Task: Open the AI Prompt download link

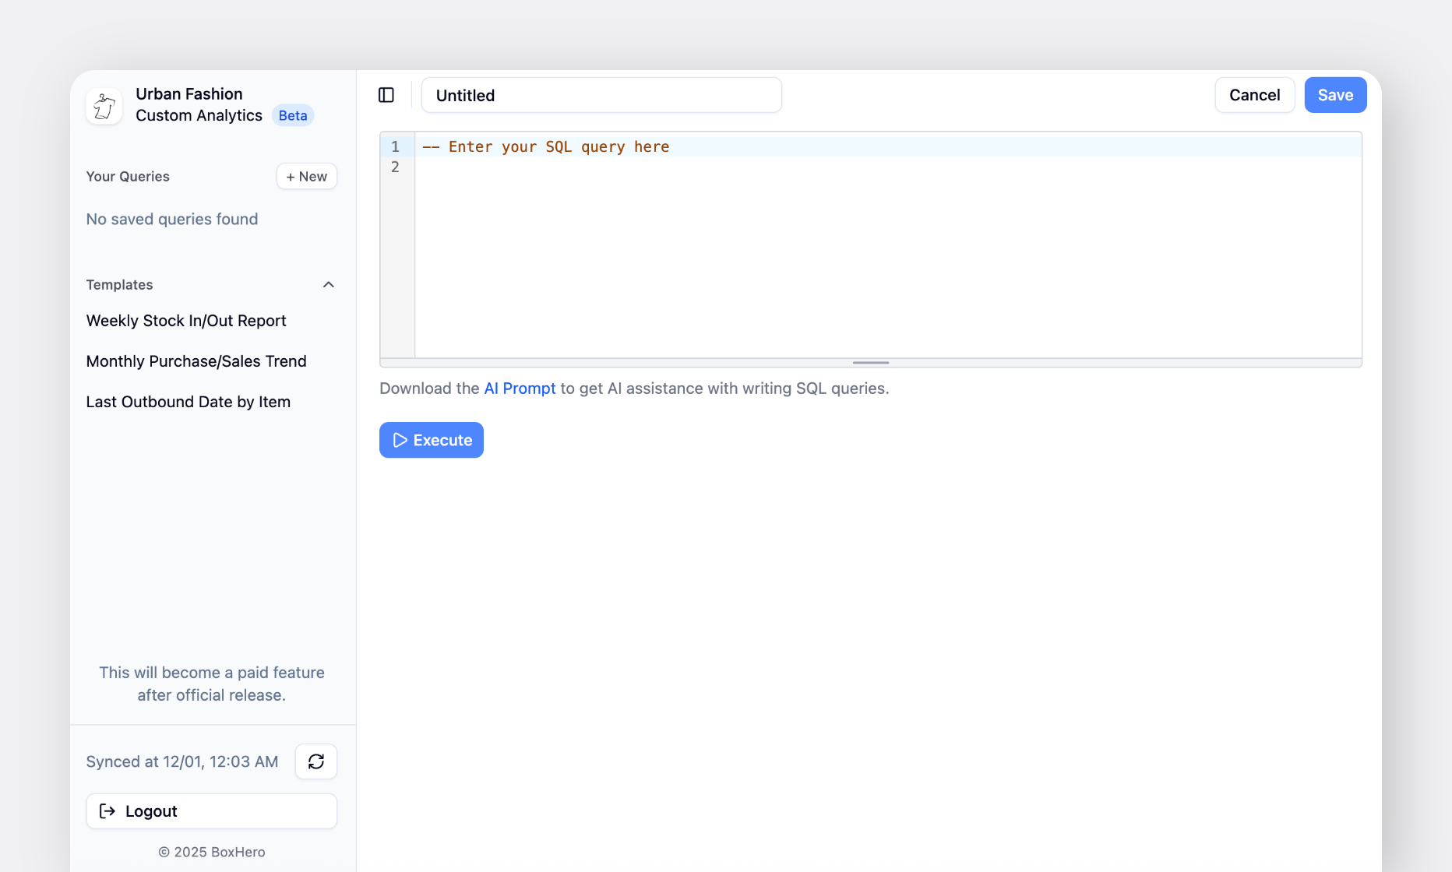Action: [519, 388]
